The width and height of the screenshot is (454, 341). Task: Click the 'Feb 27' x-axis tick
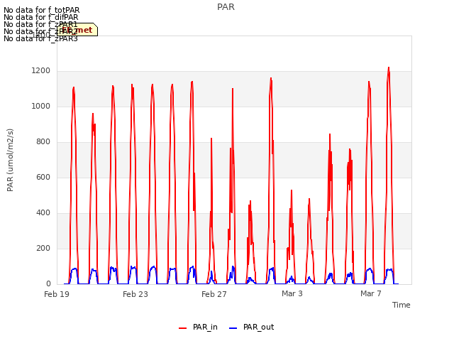pyautogui.click(x=214, y=294)
